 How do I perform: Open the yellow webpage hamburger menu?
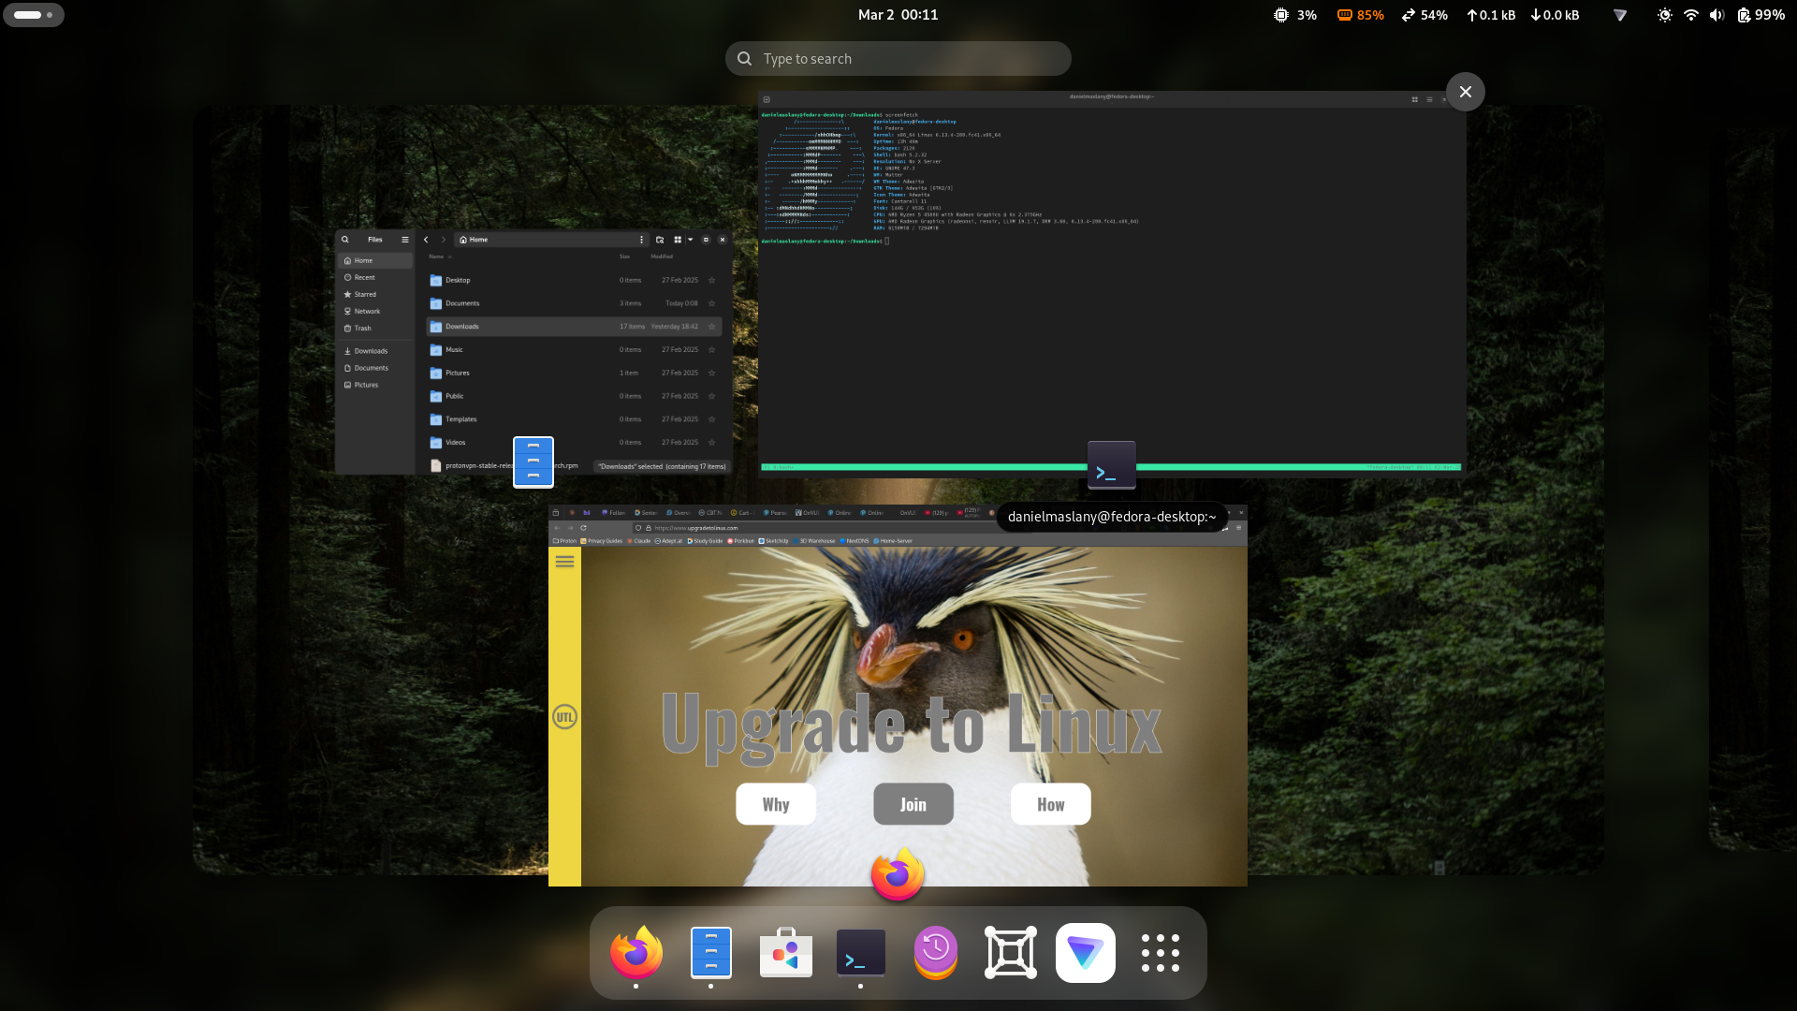click(564, 562)
